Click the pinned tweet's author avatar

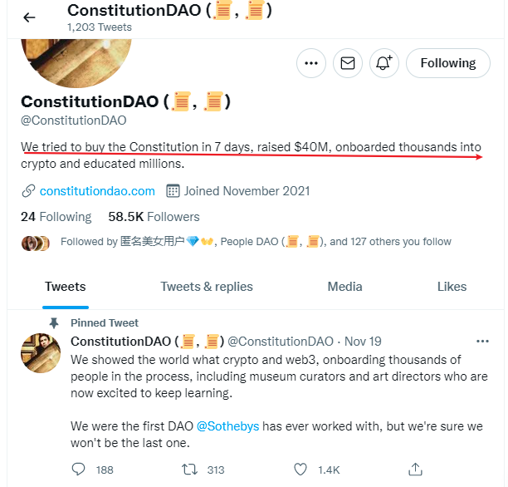41,352
